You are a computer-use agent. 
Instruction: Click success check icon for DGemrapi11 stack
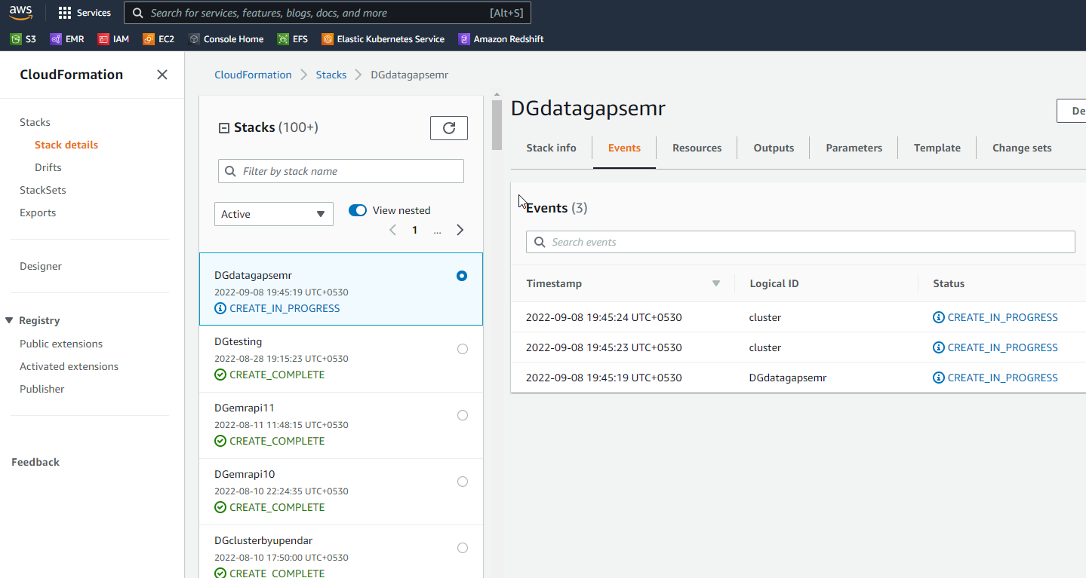tap(220, 441)
